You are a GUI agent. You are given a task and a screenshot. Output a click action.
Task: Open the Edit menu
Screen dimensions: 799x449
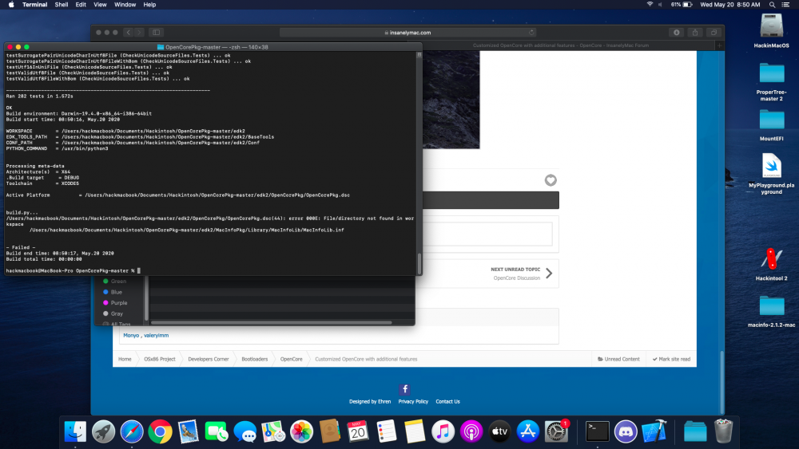pos(81,5)
